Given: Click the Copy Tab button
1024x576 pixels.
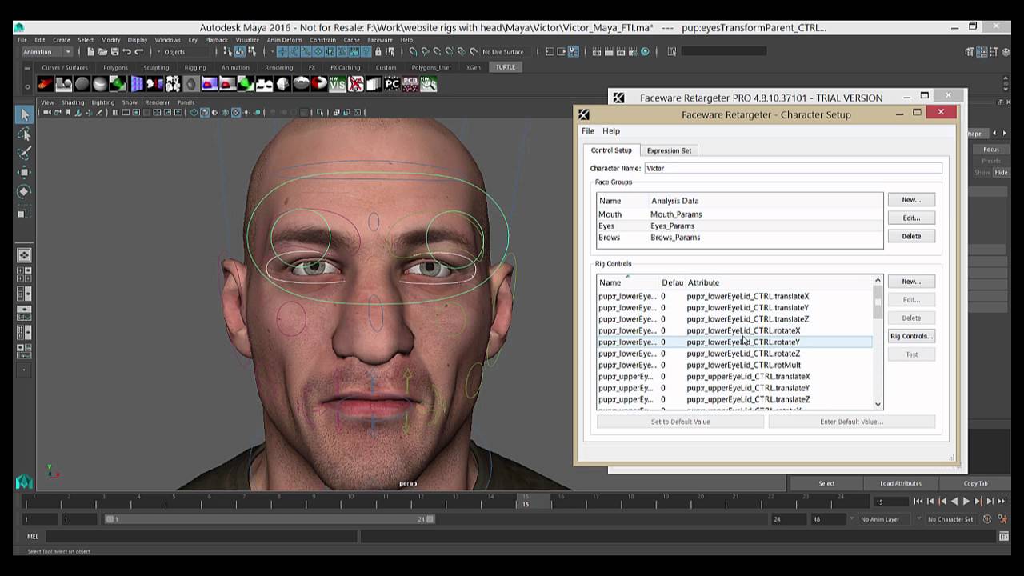Looking at the screenshot, I should pyautogui.click(x=975, y=483).
